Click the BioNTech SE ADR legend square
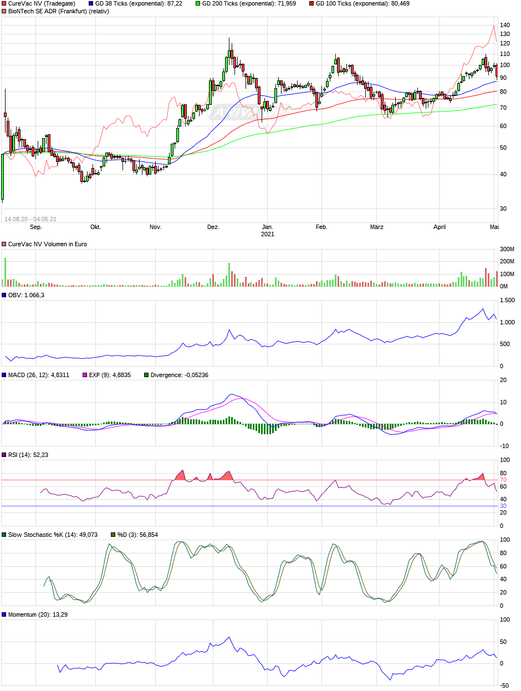Screen dimensions: 521x691 4,11
